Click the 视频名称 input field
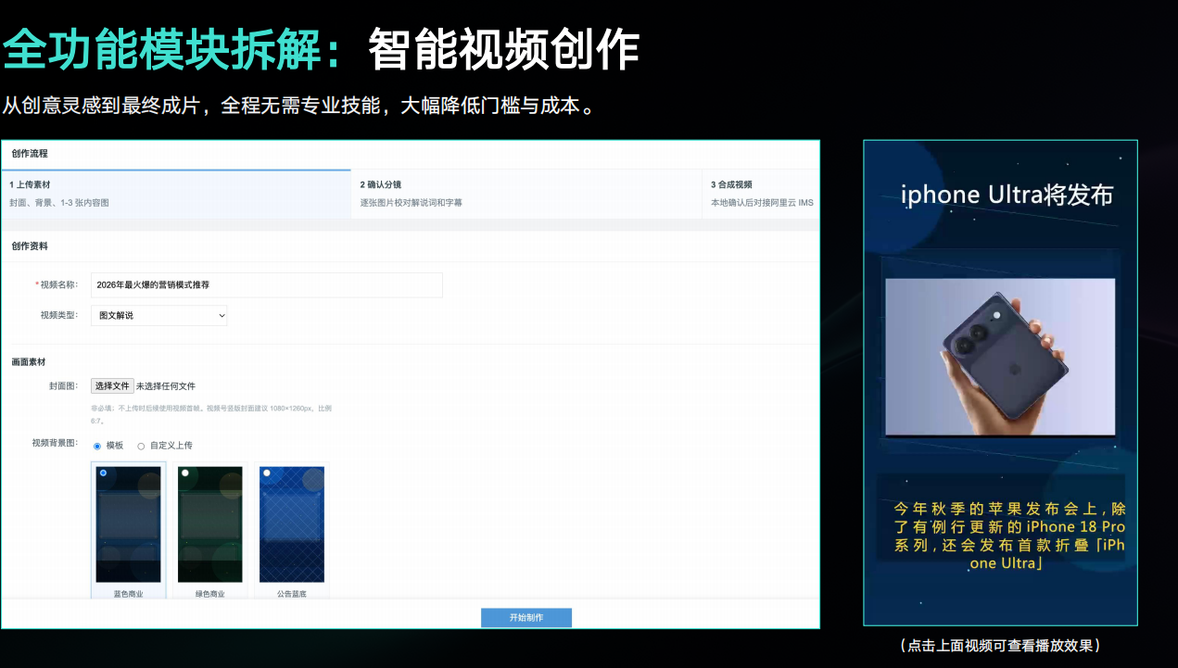The width and height of the screenshot is (1178, 668). pyautogui.click(x=267, y=285)
